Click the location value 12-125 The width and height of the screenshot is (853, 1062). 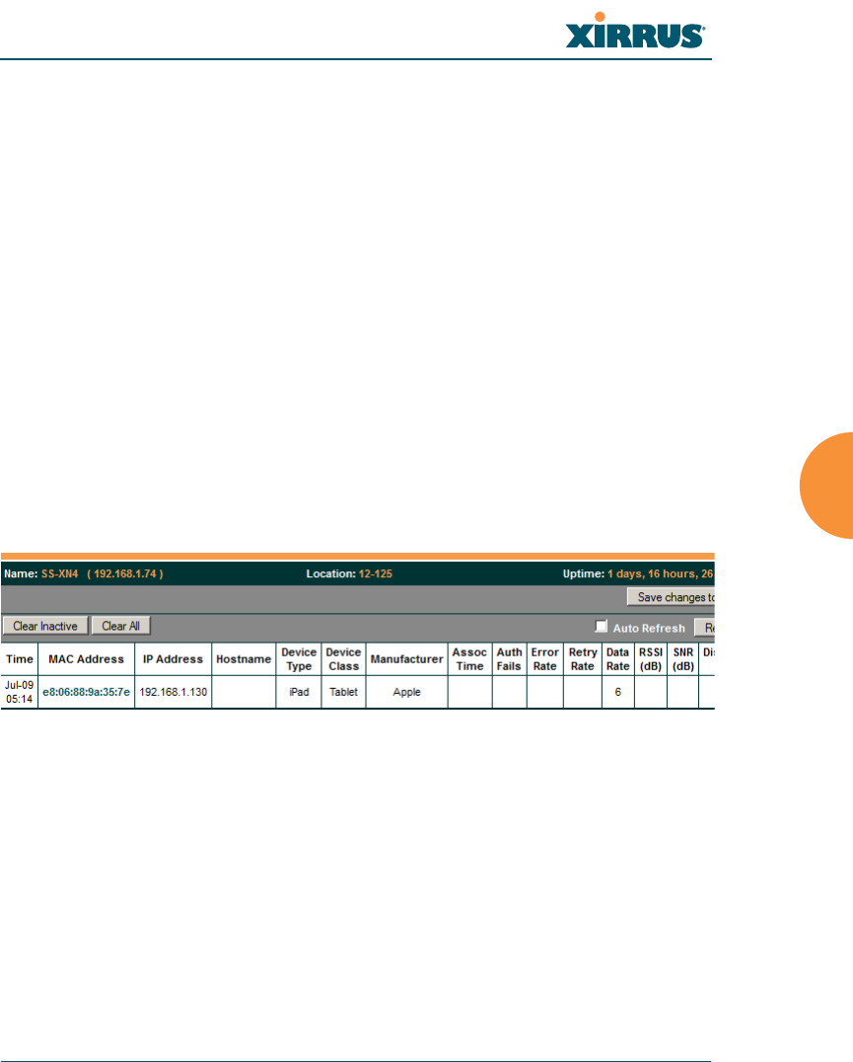click(376, 573)
